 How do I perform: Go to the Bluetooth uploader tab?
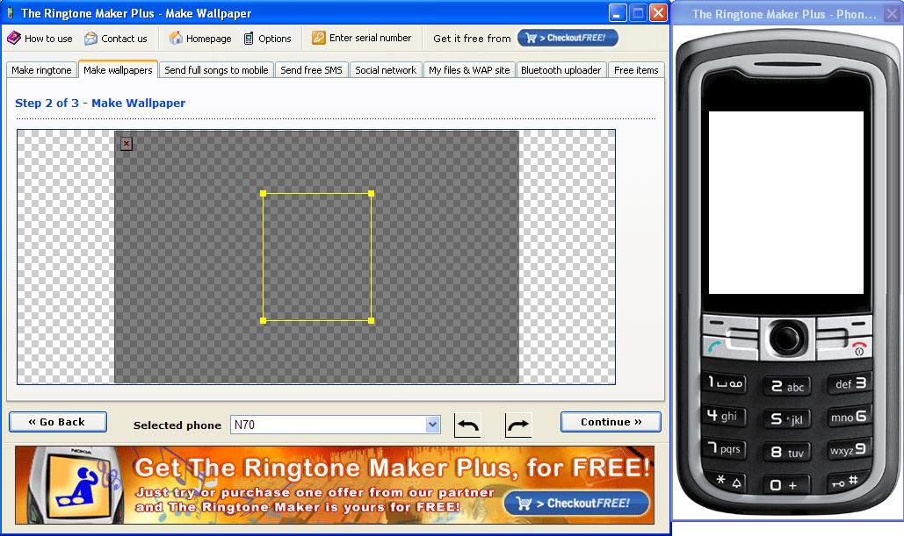[561, 70]
